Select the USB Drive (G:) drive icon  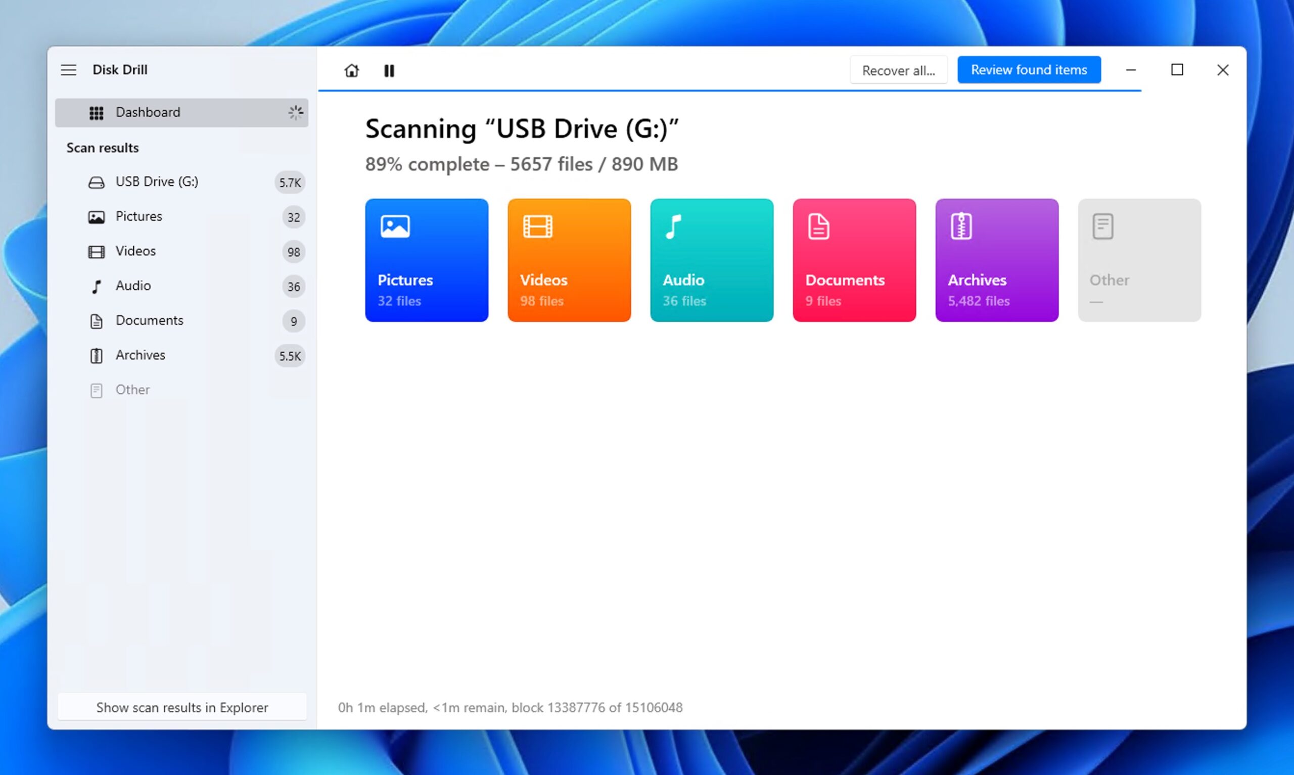point(97,181)
